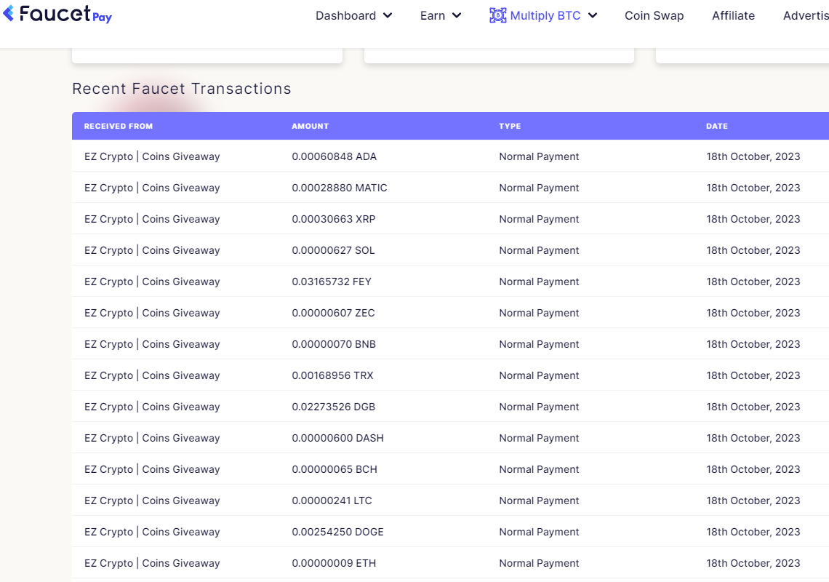Click the date in the ADA row
Screen dimensions: 829x582
pos(753,156)
